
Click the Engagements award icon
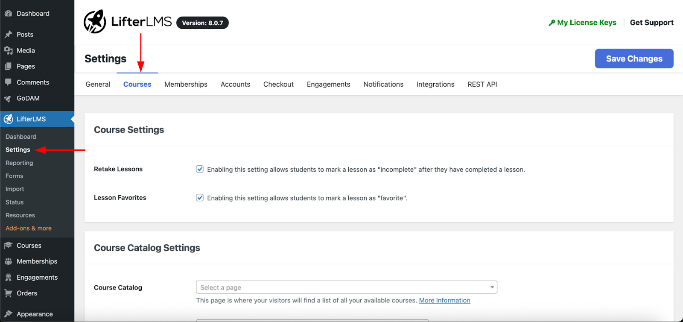coord(8,277)
